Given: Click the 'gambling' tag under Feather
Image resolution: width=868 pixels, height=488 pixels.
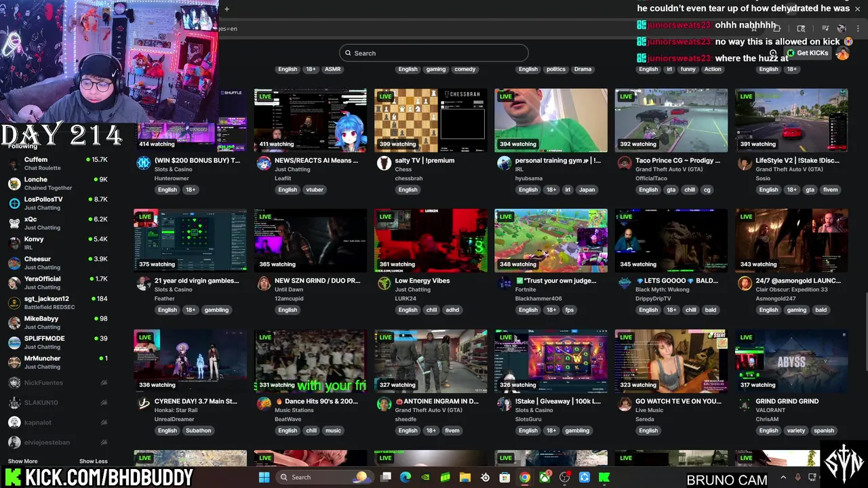Looking at the screenshot, I should (x=216, y=310).
